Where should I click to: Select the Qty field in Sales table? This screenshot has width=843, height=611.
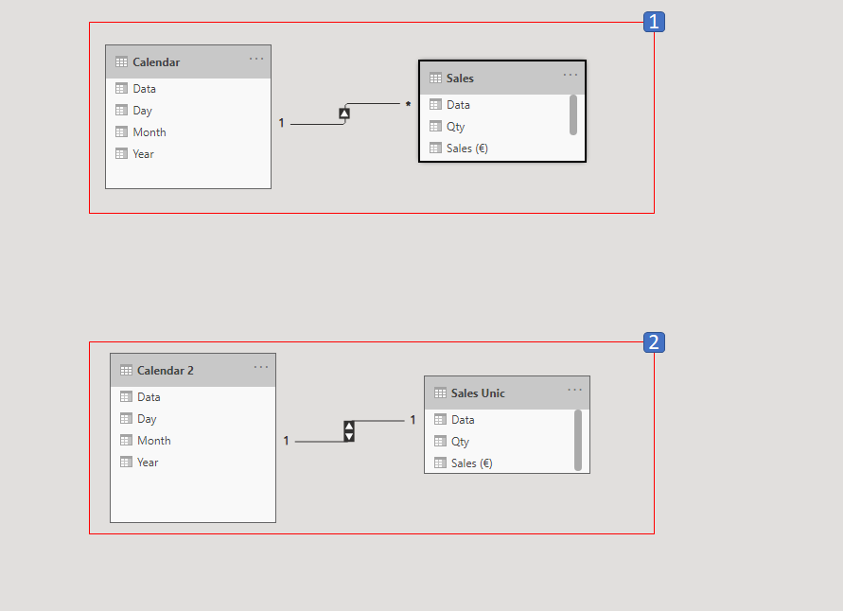495,127
